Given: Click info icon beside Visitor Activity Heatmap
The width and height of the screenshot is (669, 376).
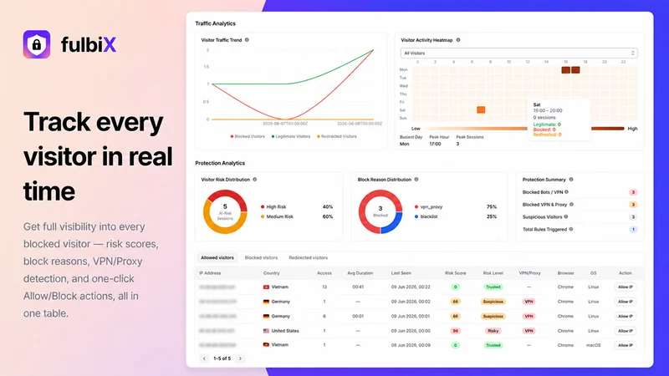Looking at the screenshot, I should 457,39.
